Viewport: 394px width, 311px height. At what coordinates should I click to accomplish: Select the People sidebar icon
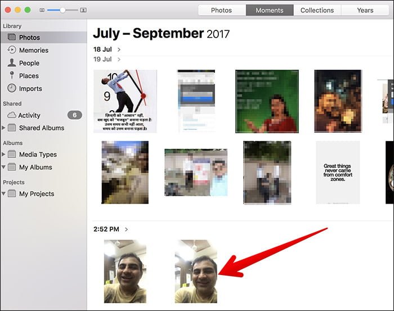tap(12, 63)
